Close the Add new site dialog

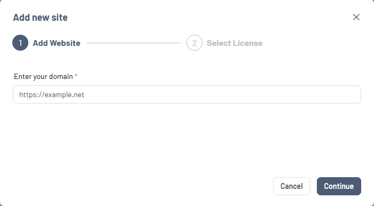356,17
